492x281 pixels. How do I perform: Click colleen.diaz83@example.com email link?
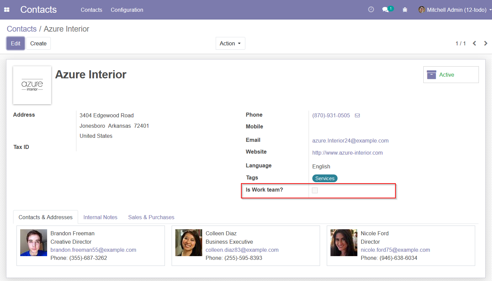[x=242, y=250]
